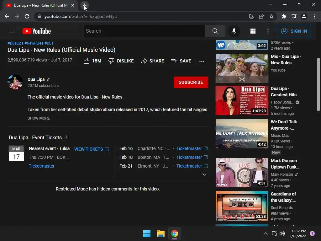Image resolution: width=321 pixels, height=241 pixels.
Task: Click VIEW TICKETS for Tulsa event
Action: click(91, 149)
